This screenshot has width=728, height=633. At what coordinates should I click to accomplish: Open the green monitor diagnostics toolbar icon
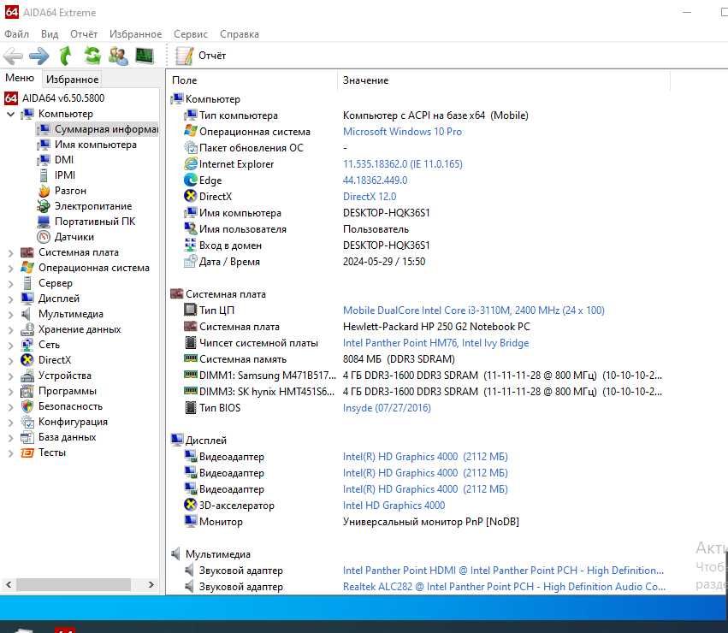click(x=145, y=56)
